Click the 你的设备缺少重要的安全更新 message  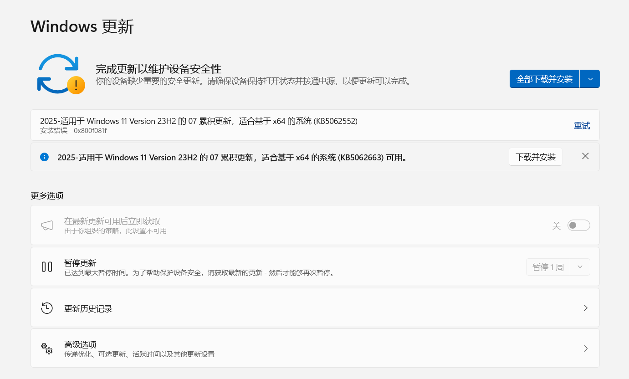pos(253,82)
